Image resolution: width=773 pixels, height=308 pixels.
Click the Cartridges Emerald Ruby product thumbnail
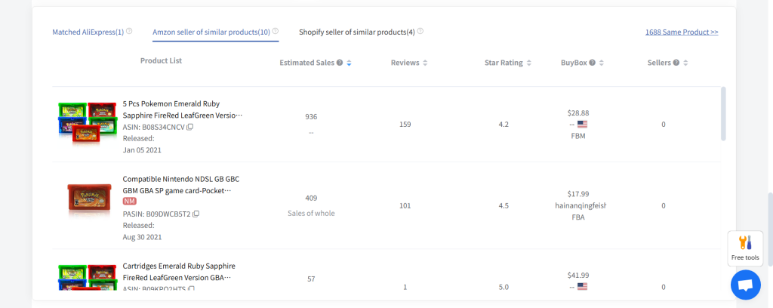(x=88, y=279)
